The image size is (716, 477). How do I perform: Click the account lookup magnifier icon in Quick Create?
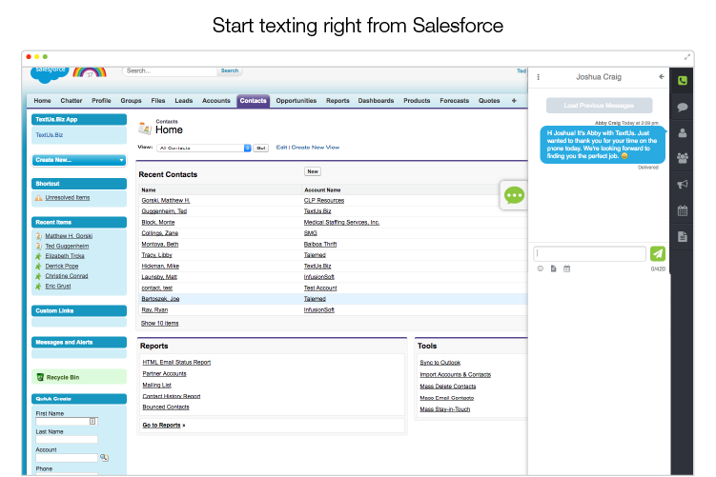point(104,457)
